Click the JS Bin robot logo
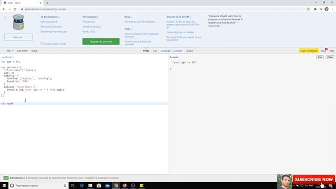336x189 pixels. pos(18,22)
